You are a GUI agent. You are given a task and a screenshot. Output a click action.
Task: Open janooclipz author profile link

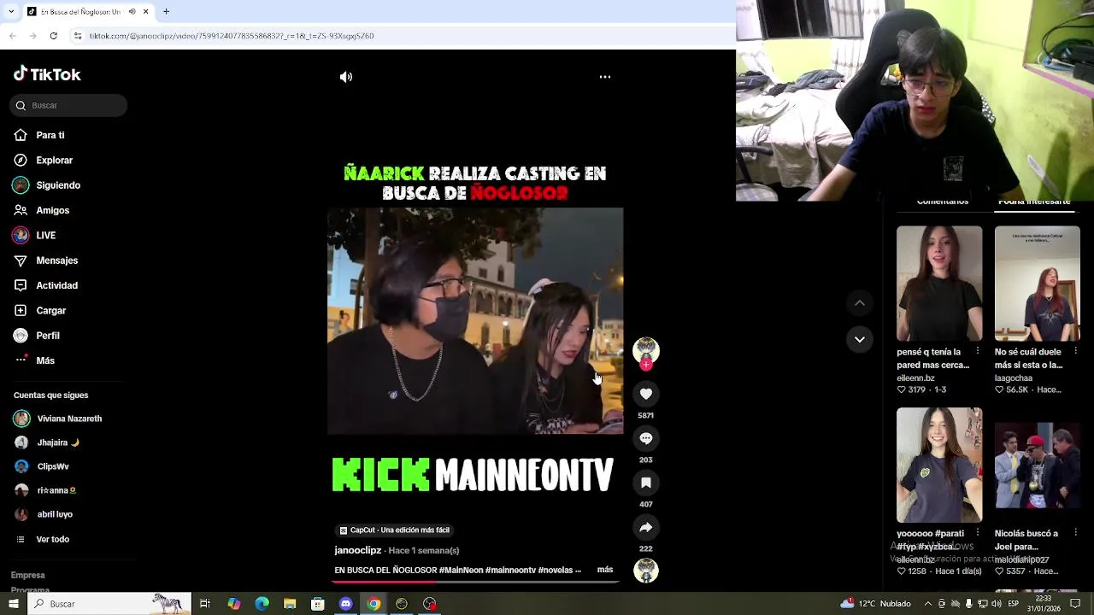point(357,550)
